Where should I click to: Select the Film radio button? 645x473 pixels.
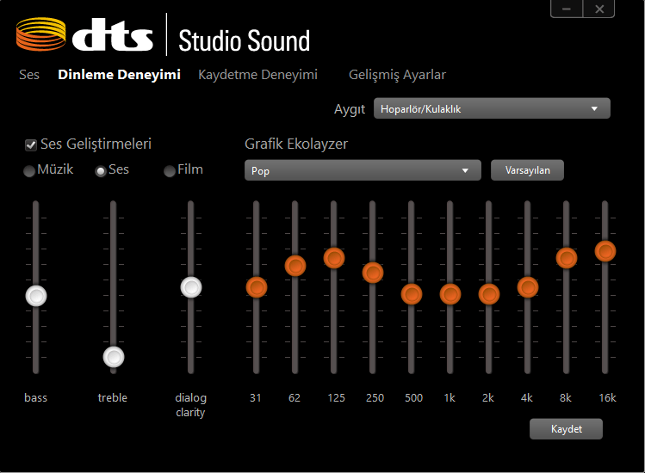(x=170, y=171)
